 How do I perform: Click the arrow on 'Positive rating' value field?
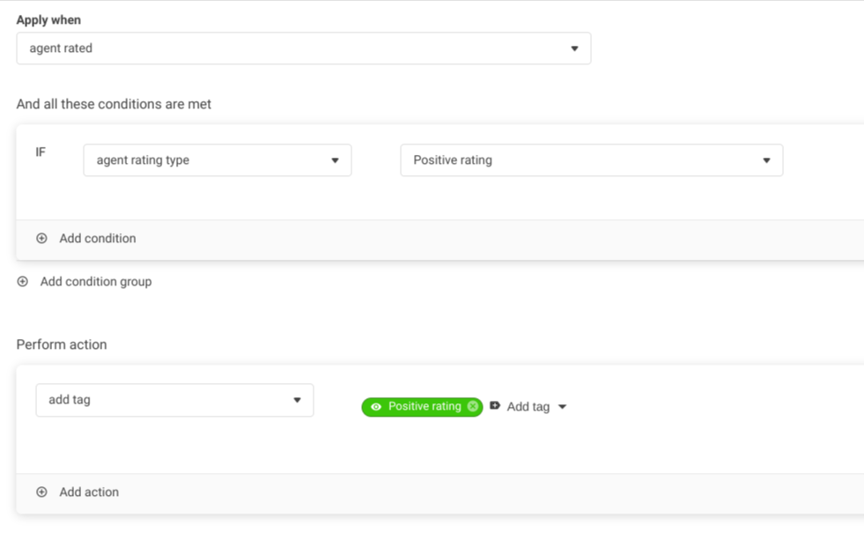tap(766, 160)
